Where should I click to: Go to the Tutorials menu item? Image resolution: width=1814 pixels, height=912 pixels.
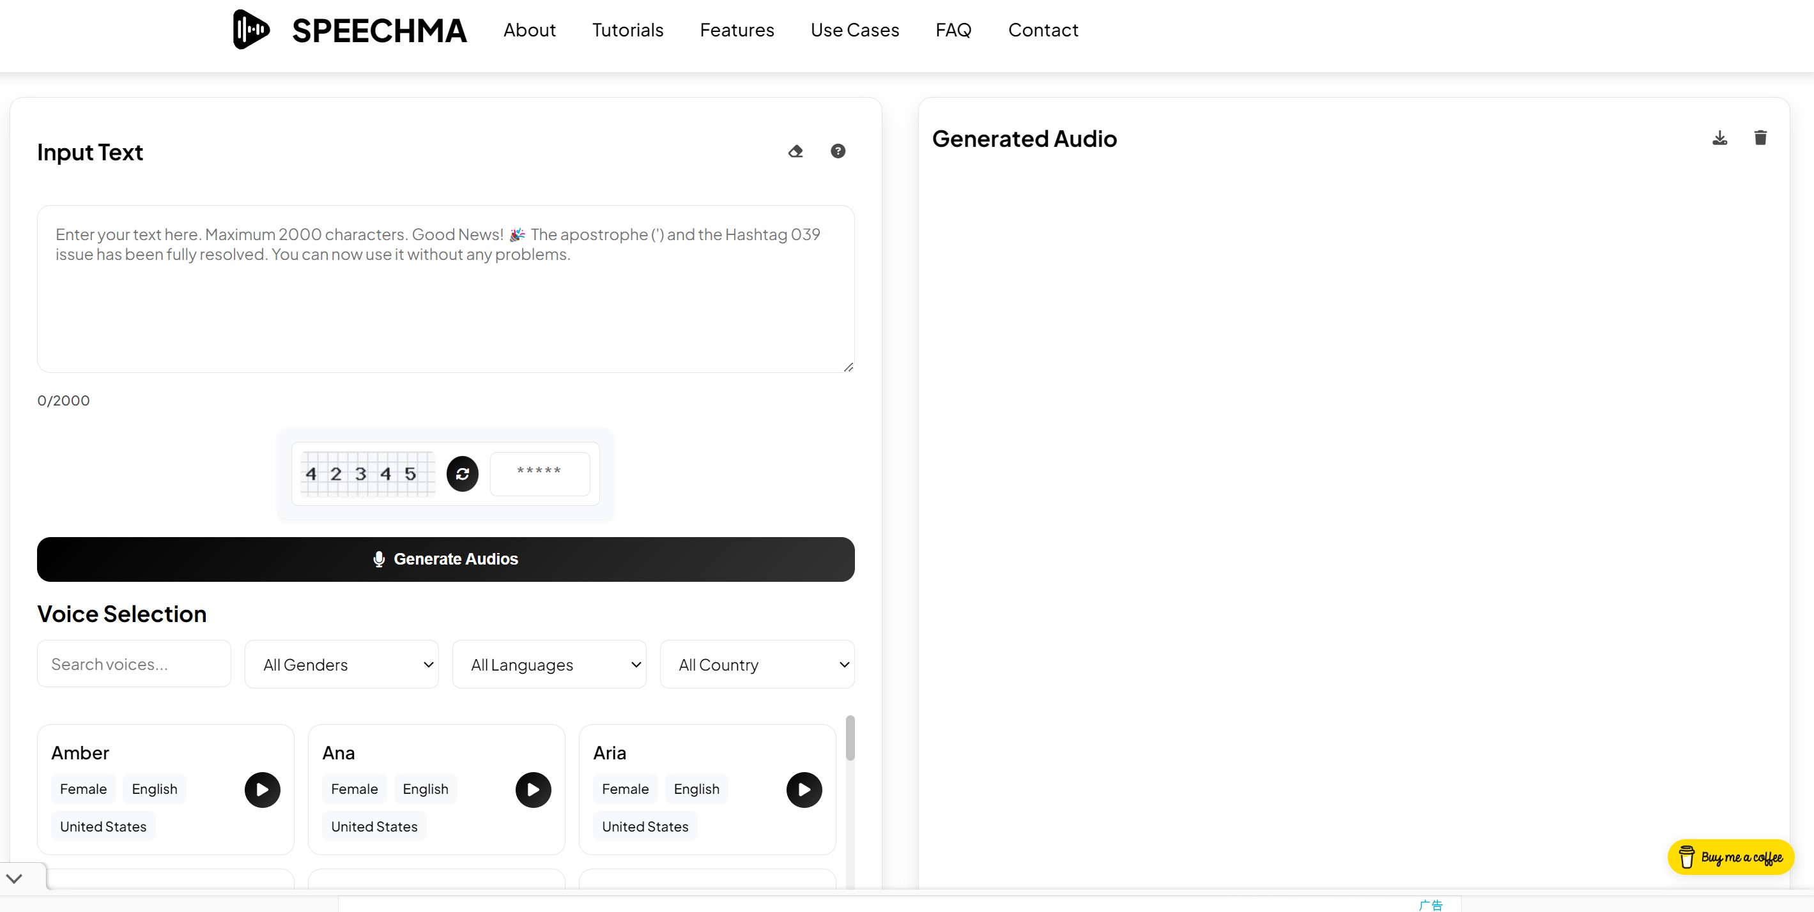pyautogui.click(x=627, y=30)
